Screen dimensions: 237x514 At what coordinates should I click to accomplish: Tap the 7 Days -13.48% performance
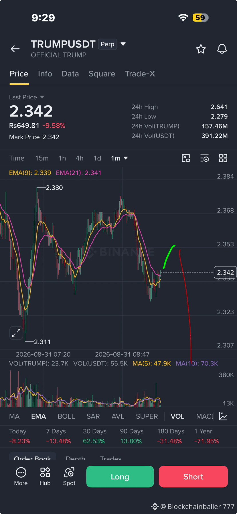tap(58, 436)
